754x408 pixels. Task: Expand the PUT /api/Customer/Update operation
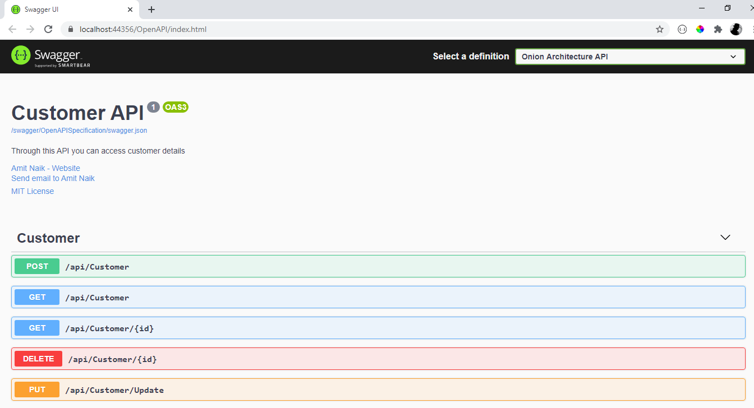tap(377, 390)
